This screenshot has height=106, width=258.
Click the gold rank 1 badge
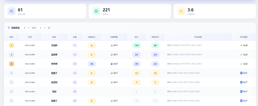point(11,45)
